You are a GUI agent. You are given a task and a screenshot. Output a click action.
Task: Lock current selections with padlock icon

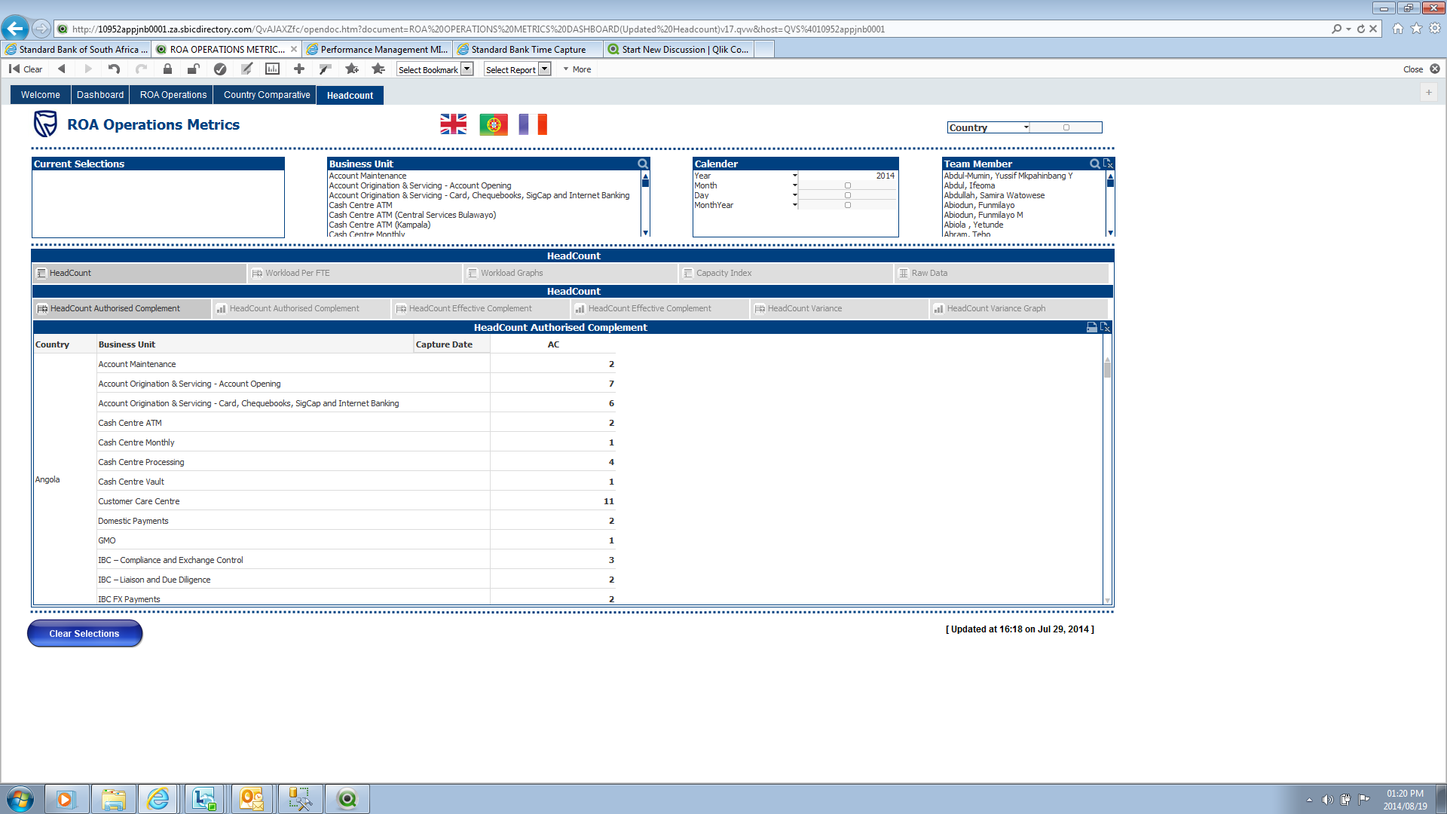[x=167, y=69]
